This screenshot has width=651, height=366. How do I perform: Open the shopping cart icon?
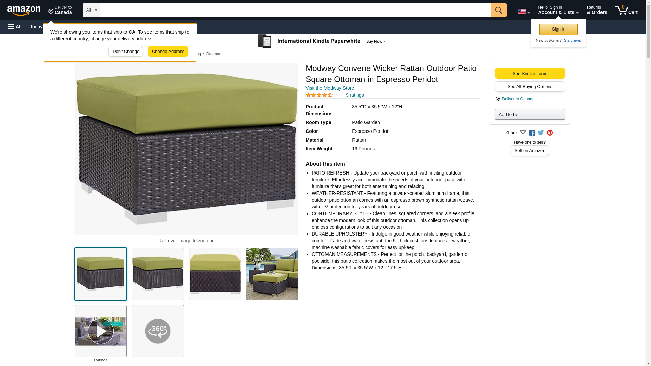point(627,10)
